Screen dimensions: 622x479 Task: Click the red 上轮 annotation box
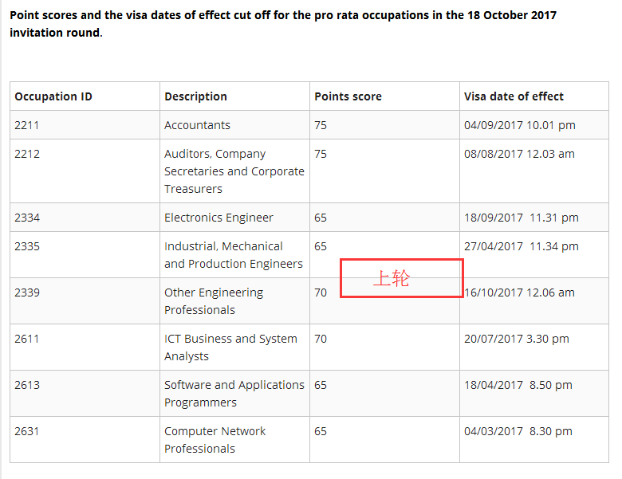click(x=401, y=278)
